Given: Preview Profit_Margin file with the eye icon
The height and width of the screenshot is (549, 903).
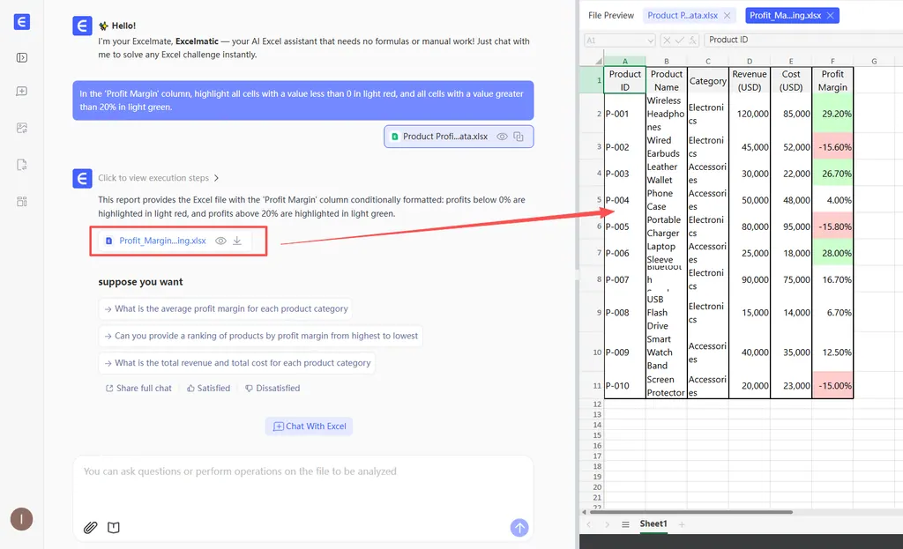Looking at the screenshot, I should click(x=220, y=241).
